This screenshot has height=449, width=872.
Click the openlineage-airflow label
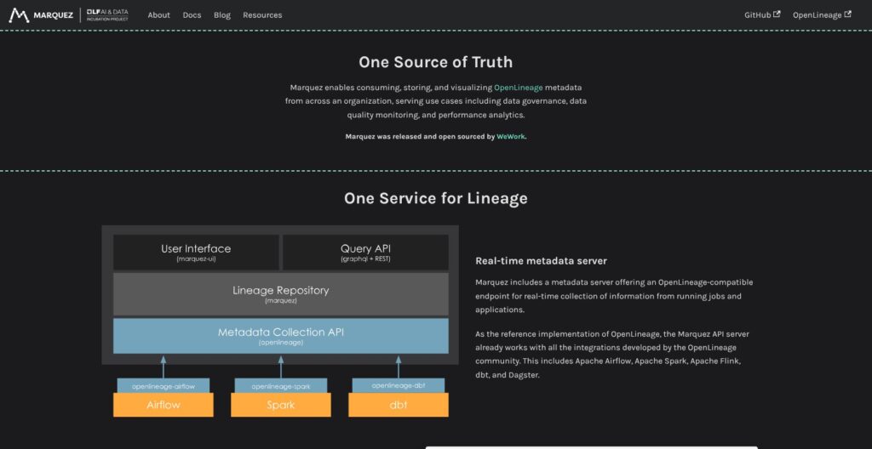pyautogui.click(x=163, y=386)
